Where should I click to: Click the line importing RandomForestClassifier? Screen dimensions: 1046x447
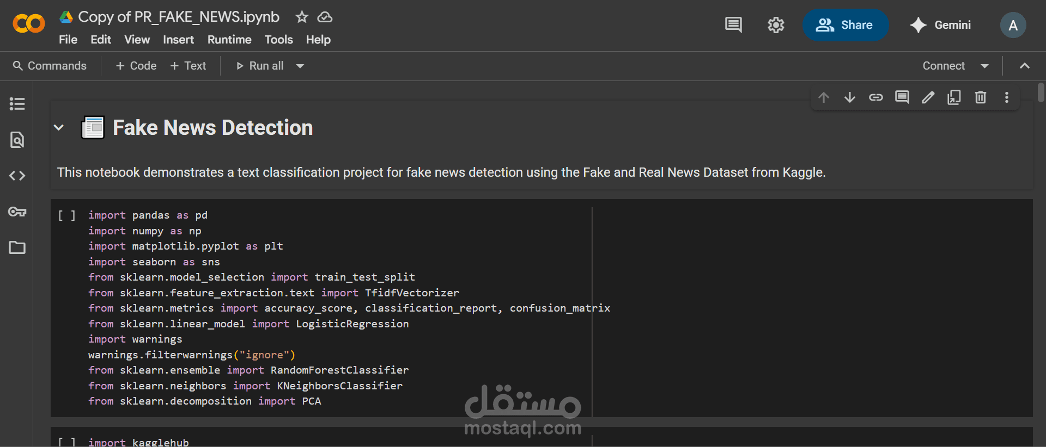tap(248, 370)
